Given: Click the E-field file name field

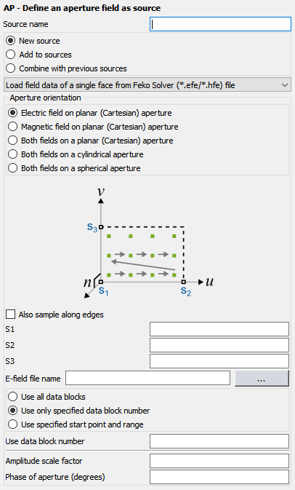Looking at the screenshot, I should 147,378.
